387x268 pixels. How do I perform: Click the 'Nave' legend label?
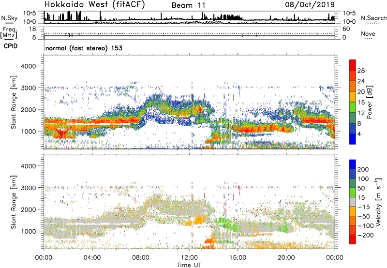tap(368, 33)
